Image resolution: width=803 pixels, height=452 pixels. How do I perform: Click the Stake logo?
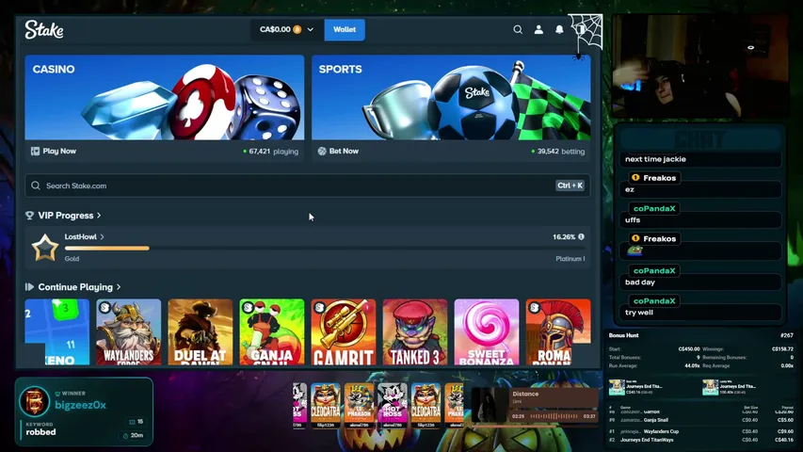click(x=44, y=30)
